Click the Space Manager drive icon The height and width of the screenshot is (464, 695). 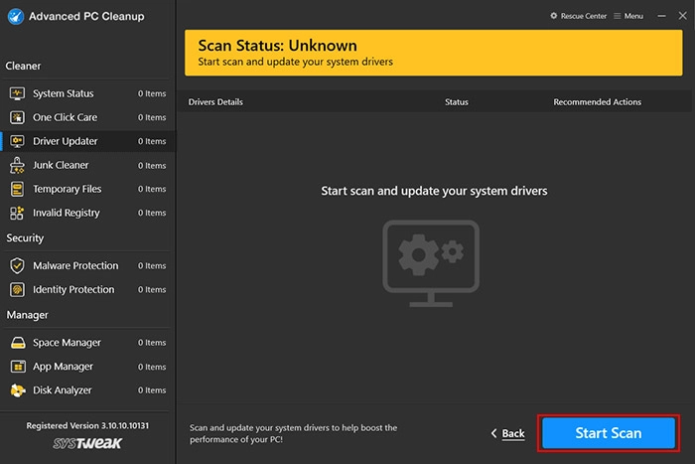[18, 343]
